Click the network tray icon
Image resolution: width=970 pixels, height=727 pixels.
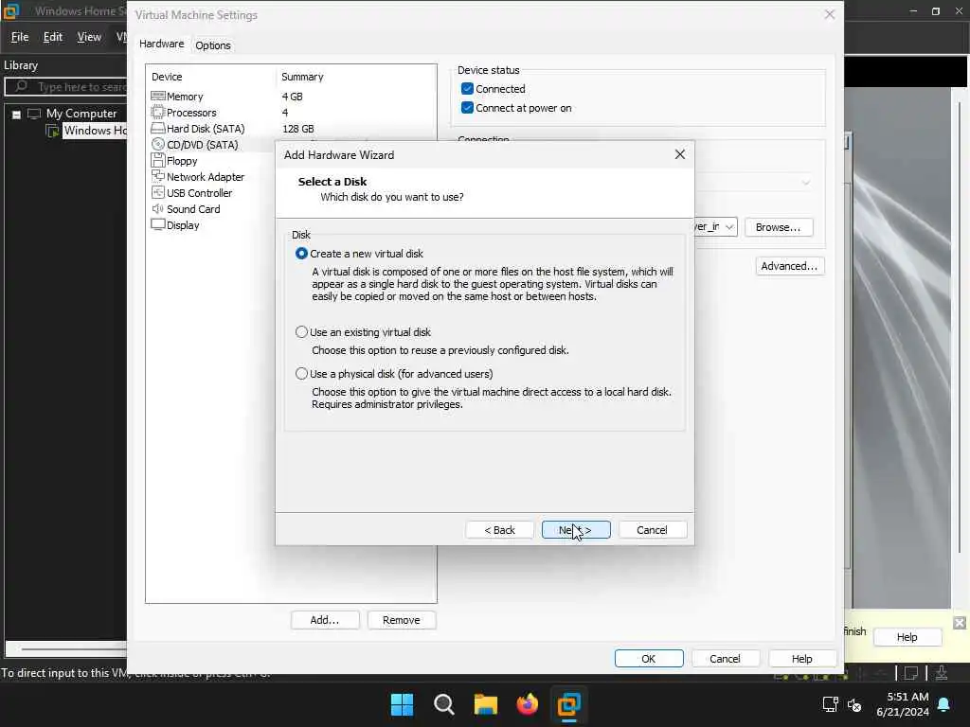coord(830,704)
